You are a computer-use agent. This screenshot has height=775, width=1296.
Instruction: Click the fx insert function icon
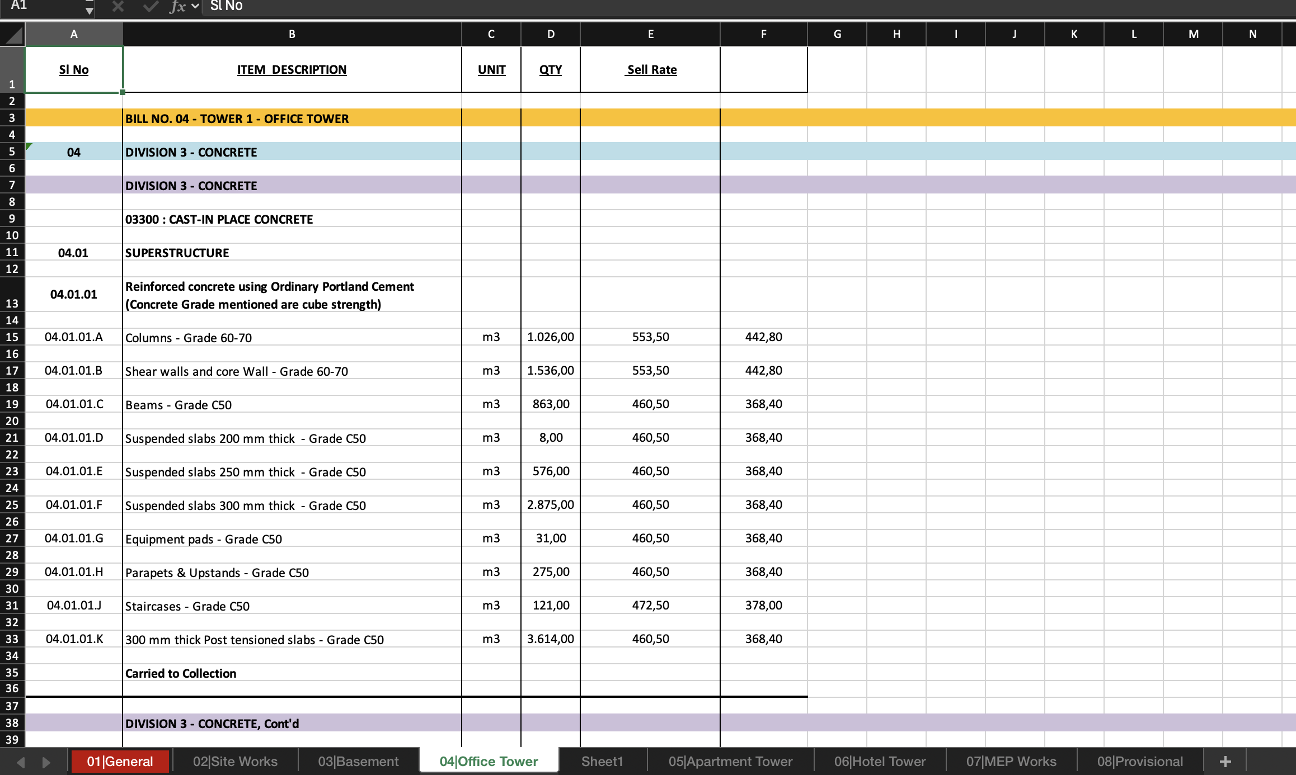(177, 6)
